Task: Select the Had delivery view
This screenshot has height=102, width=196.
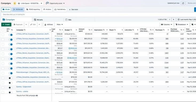Action: (x=60, y=10)
